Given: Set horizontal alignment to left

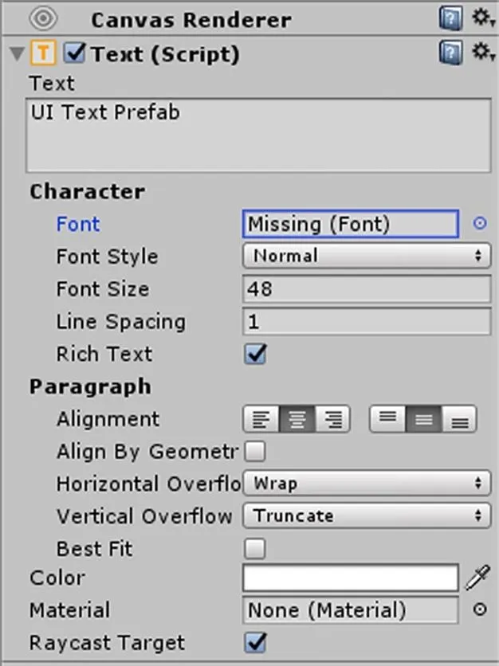Looking at the screenshot, I should 261,419.
